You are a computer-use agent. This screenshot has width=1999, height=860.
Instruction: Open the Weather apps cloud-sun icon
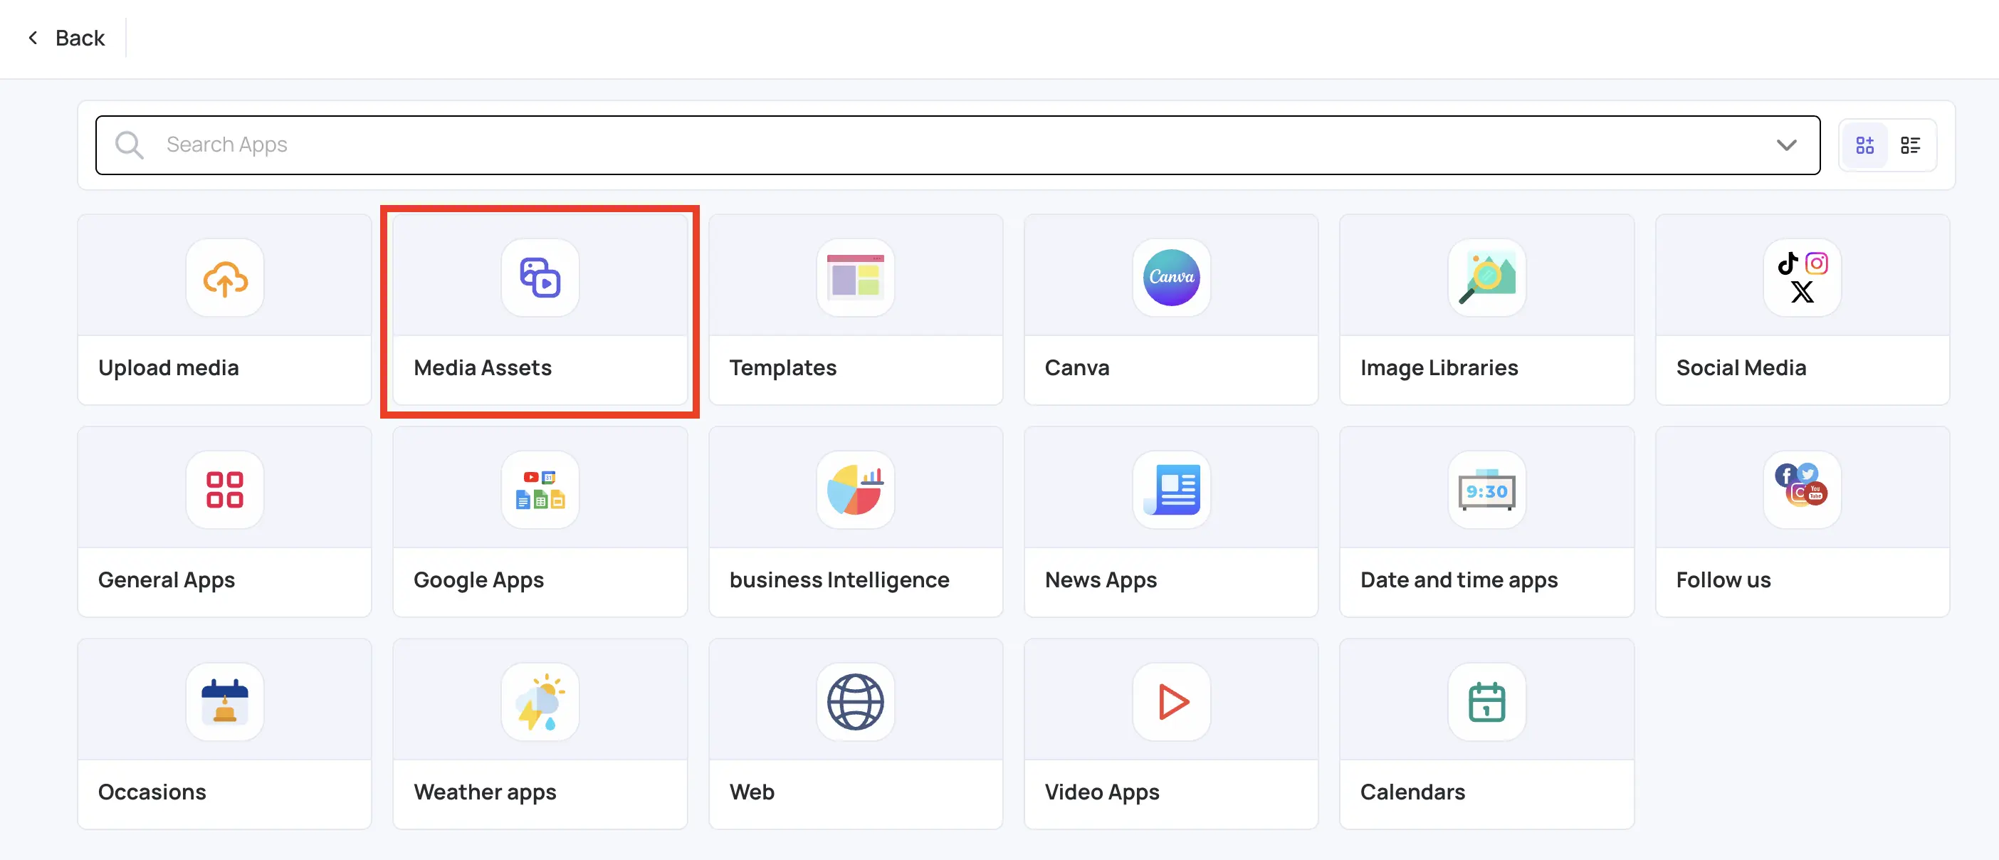click(540, 702)
